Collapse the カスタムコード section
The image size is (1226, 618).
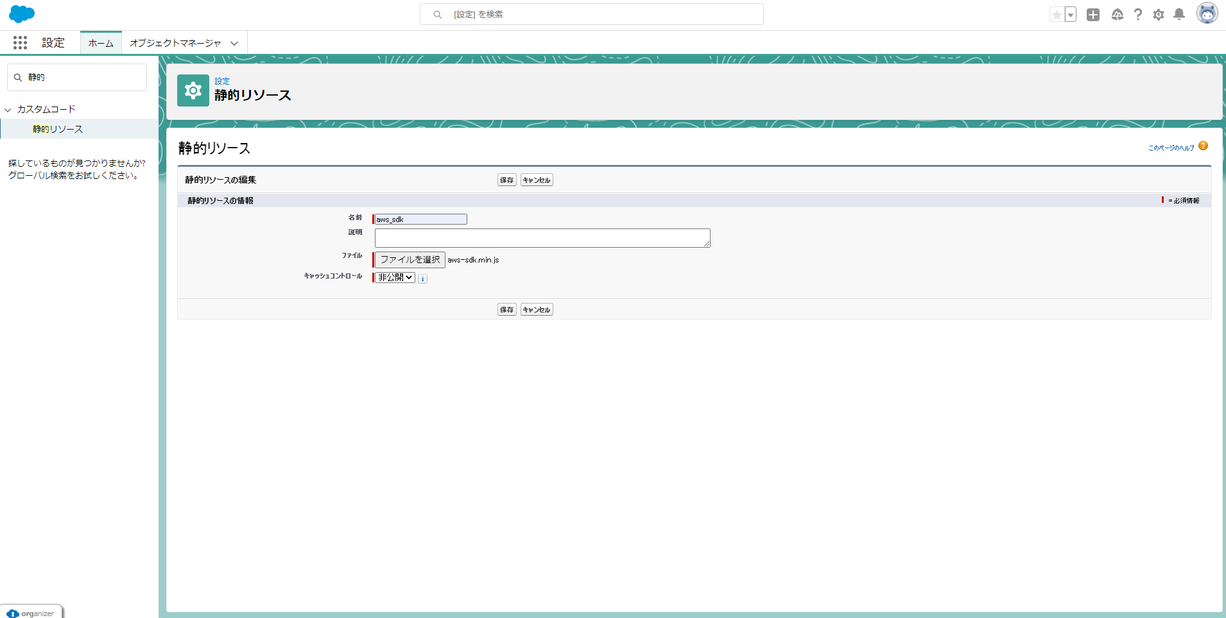8,110
